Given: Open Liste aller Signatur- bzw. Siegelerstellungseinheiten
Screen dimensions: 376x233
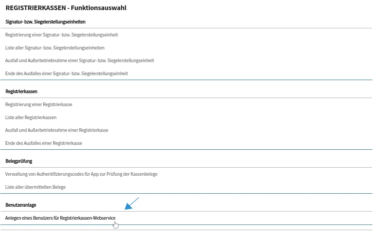Looking at the screenshot, I should tap(55, 48).
